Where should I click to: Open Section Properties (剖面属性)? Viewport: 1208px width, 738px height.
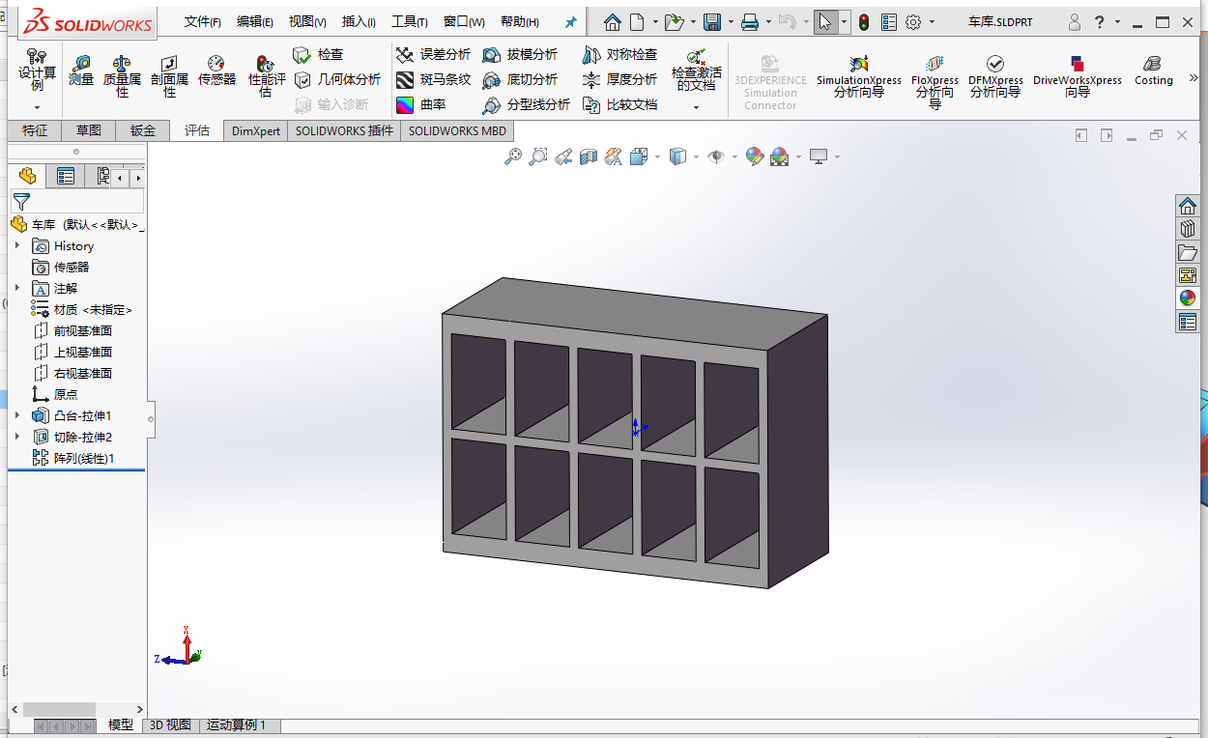[x=170, y=76]
